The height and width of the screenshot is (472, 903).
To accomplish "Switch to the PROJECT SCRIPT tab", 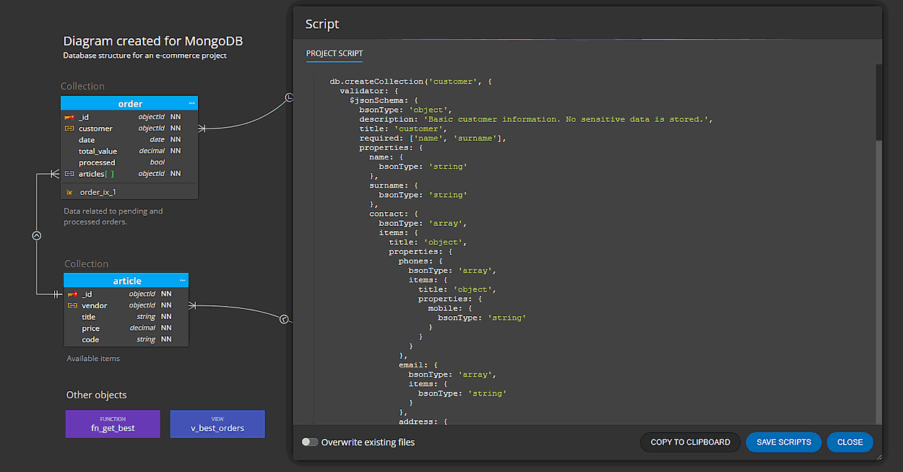I will (334, 53).
